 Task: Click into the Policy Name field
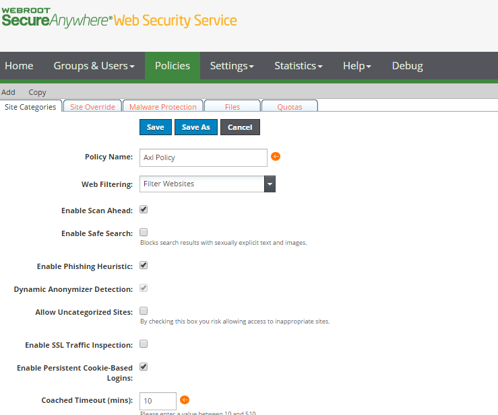click(x=204, y=157)
